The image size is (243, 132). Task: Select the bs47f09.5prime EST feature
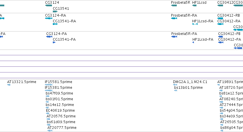[48, 96]
